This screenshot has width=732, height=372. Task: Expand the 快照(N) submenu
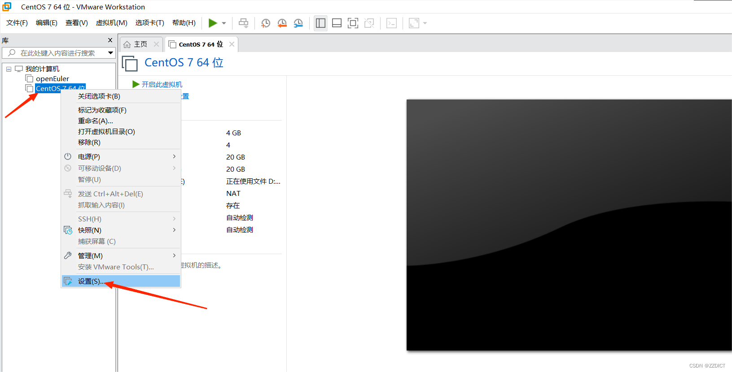[x=121, y=230]
